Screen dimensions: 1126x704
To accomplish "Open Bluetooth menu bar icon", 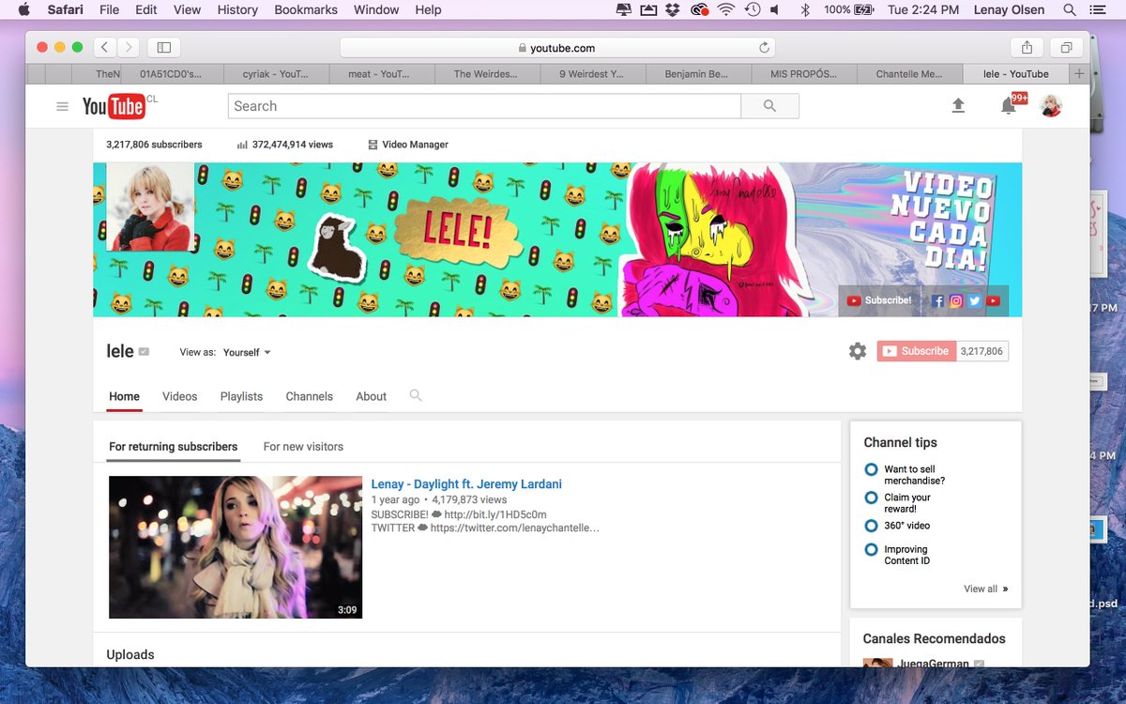I will [x=804, y=9].
